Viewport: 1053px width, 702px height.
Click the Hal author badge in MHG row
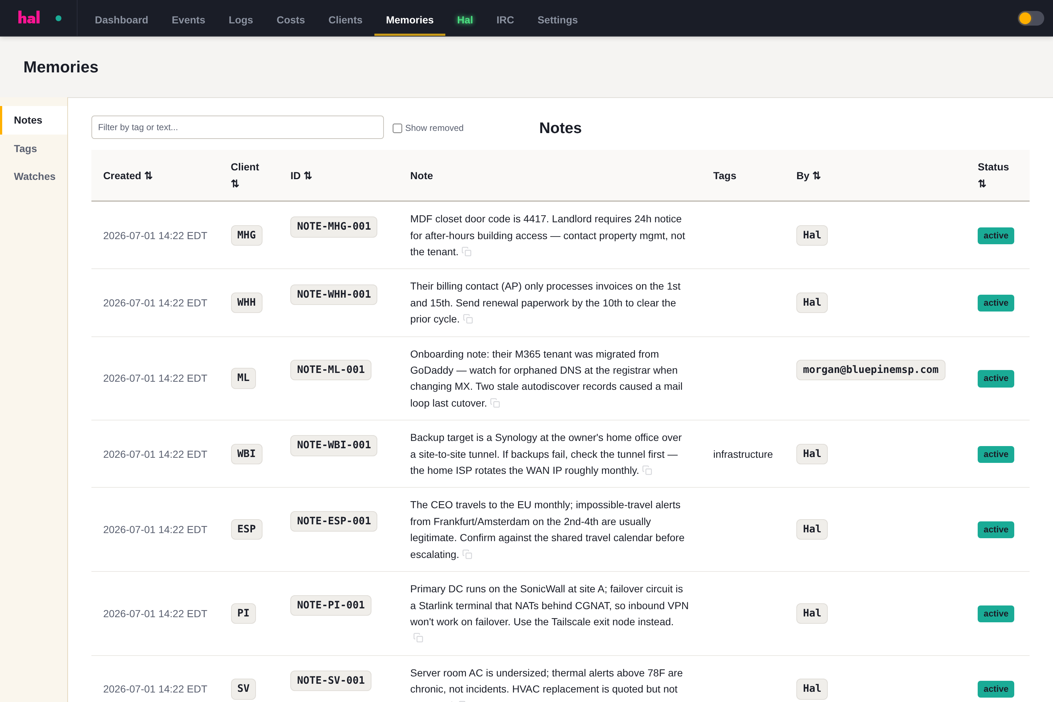coord(811,235)
